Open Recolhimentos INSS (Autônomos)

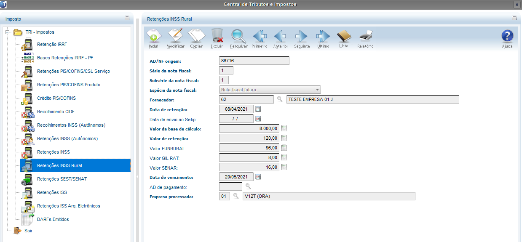(71, 125)
